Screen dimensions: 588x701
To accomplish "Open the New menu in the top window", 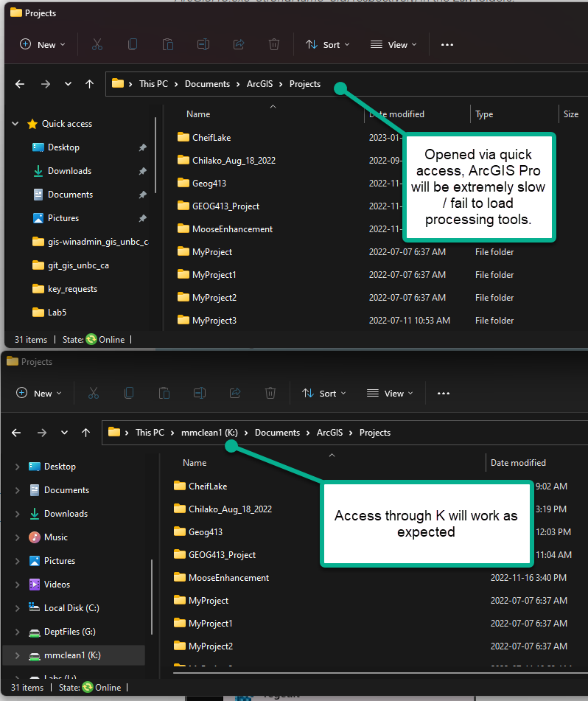I will point(43,45).
